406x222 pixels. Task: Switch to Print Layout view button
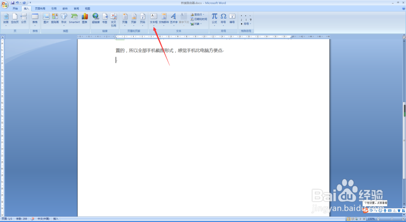pyautogui.click(x=348, y=219)
